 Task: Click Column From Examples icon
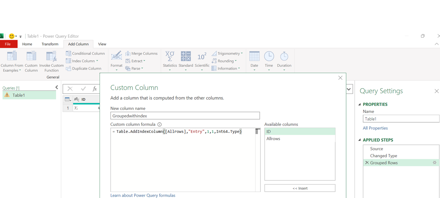coord(12,56)
